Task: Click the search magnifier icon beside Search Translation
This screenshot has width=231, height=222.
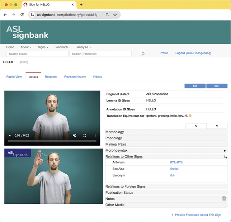Action: tap(143, 54)
